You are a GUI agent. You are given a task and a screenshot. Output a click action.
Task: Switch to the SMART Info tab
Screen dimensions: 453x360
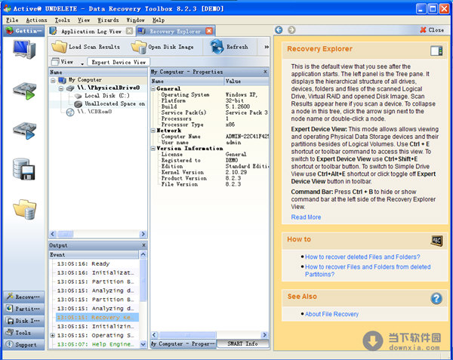[242, 343]
